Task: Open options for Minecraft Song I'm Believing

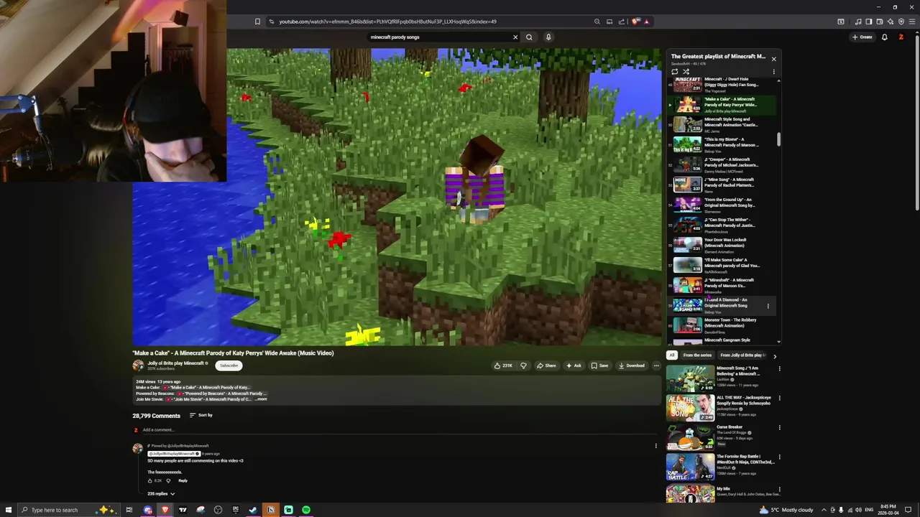Action: coord(779,369)
